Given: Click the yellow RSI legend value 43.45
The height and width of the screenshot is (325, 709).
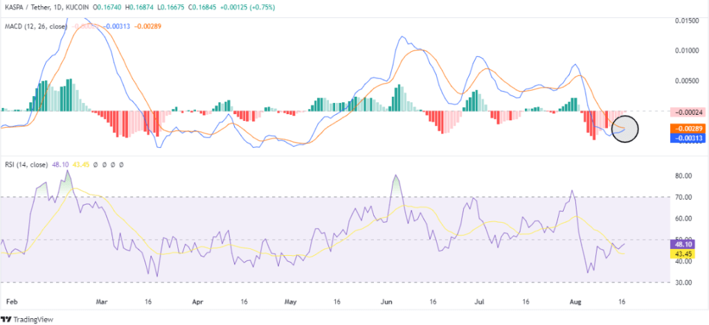Looking at the screenshot, I should [80, 165].
